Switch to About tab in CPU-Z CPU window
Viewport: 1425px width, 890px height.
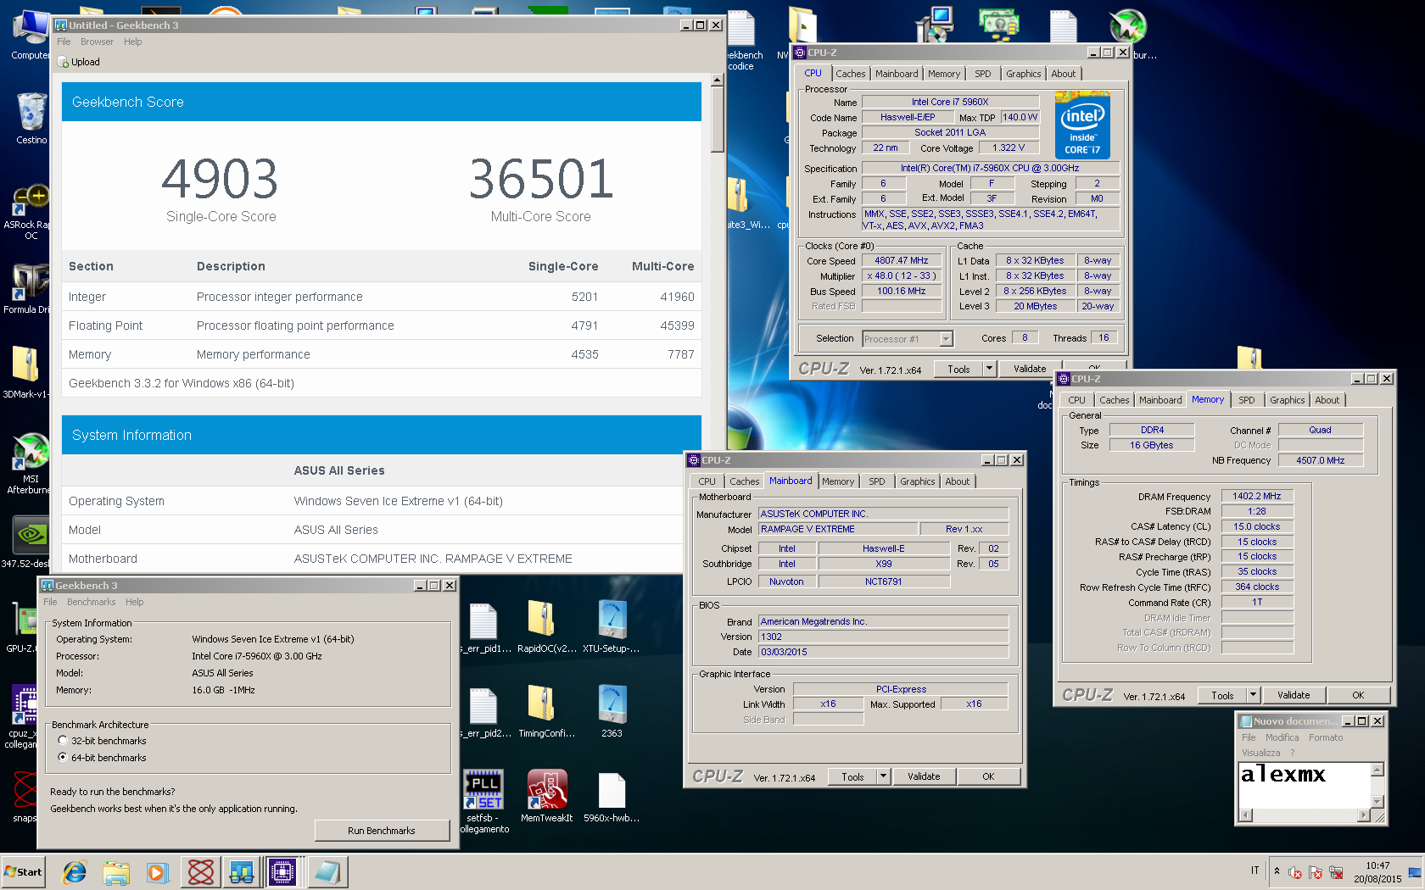1064,74
